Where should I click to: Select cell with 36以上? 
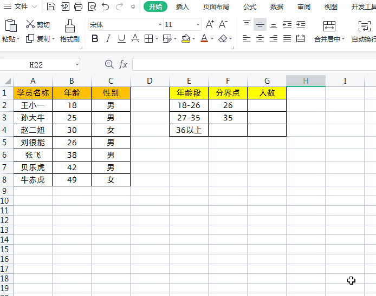(x=189, y=130)
